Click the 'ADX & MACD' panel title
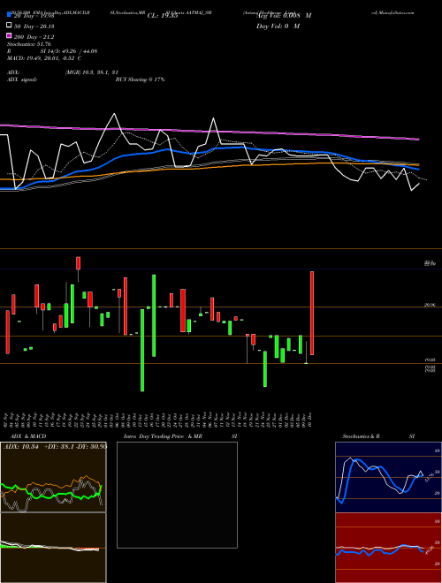Viewport: 442px width, 583px height. [x=28, y=436]
